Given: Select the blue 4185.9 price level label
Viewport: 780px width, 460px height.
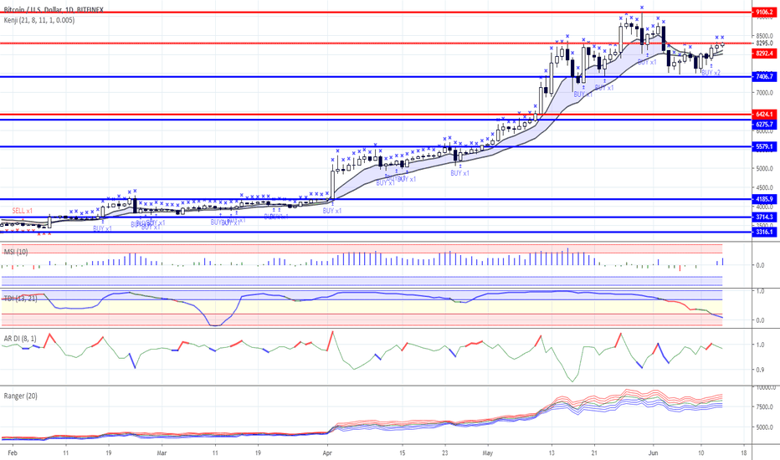Looking at the screenshot, I should [x=764, y=199].
